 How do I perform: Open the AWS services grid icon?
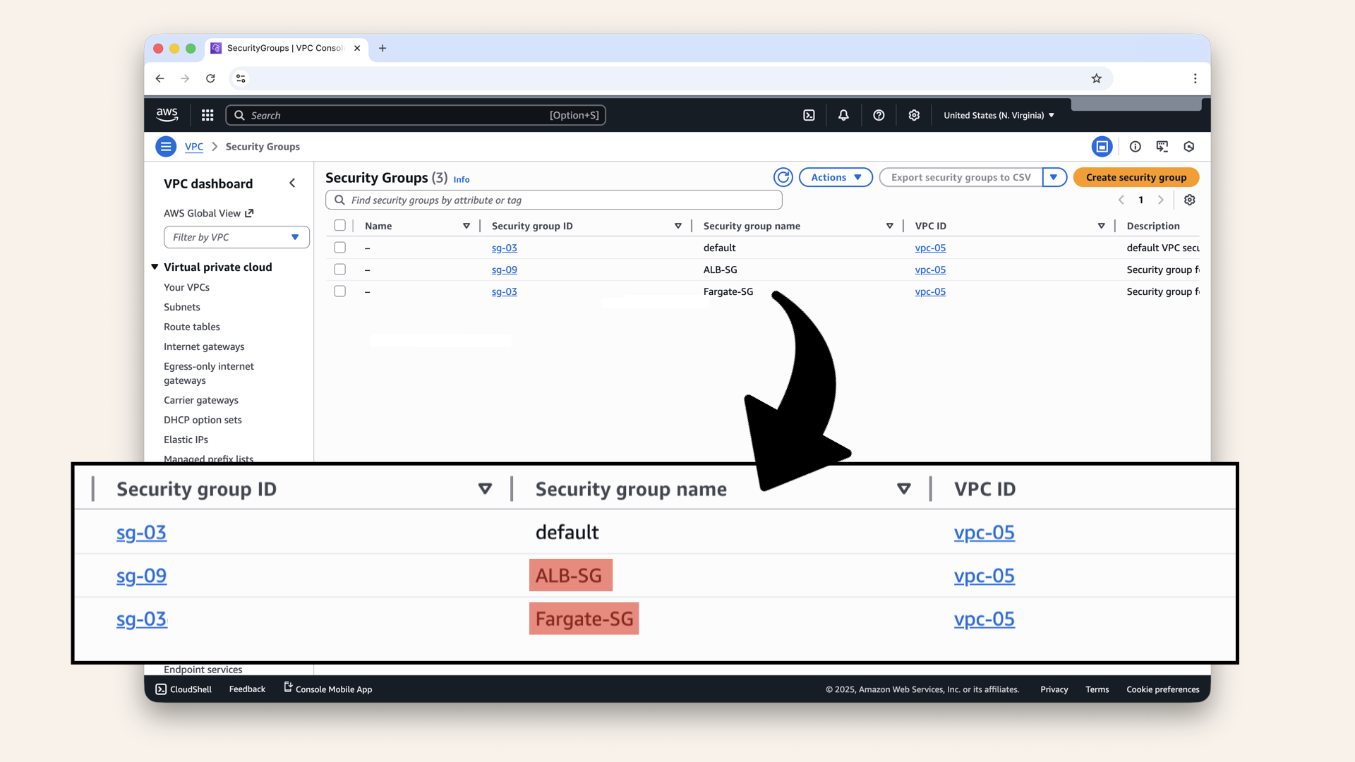tap(207, 114)
